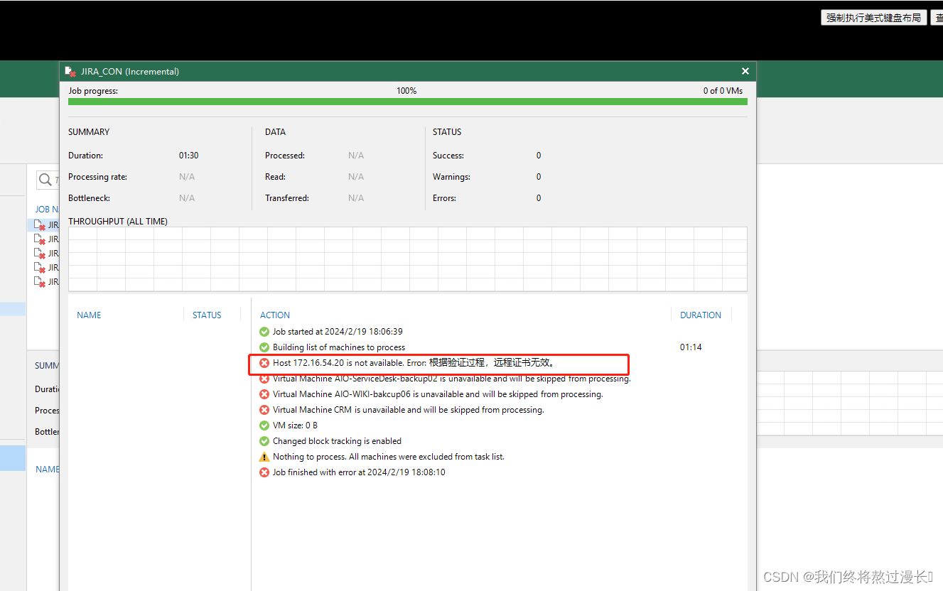Click the error icon for AIO-ServiceDesk-backup02 row
This screenshot has width=943, height=591.
coord(264,379)
